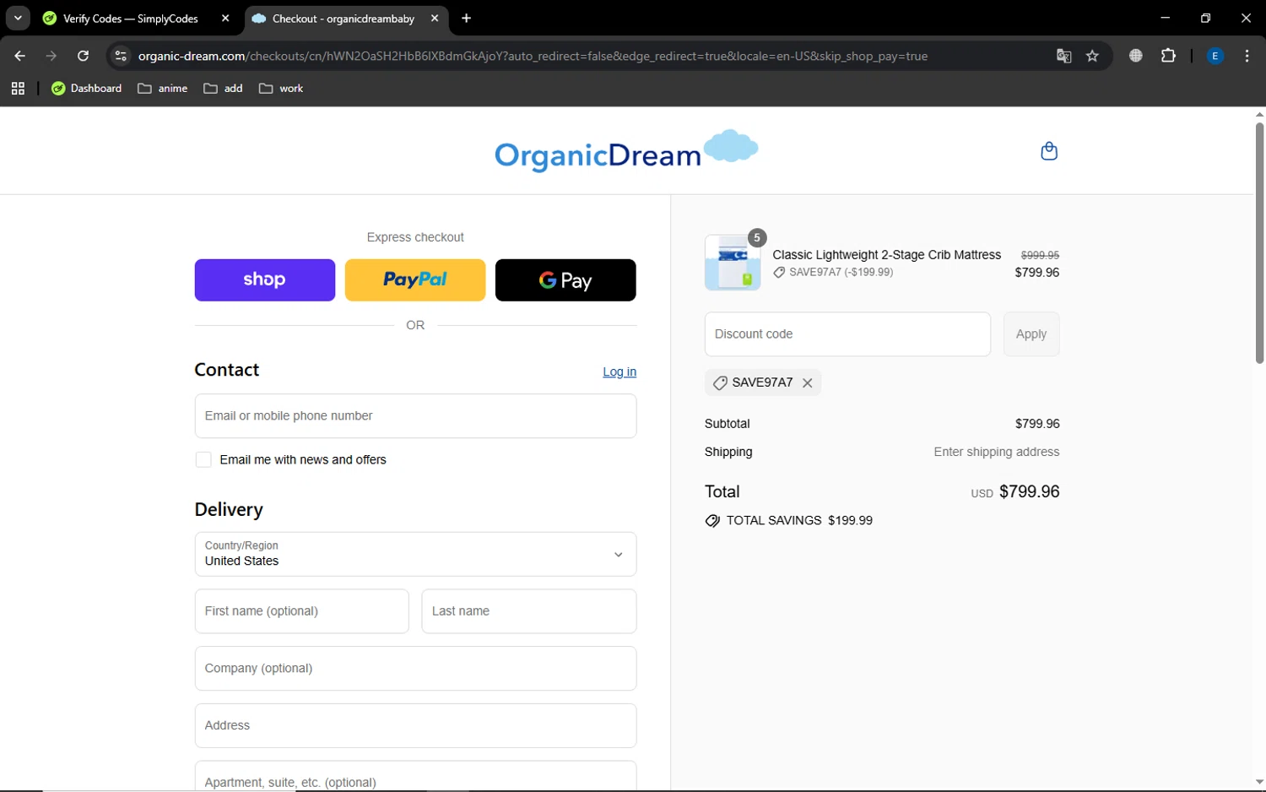1266x792 pixels.
Task: Pay with Shop Pay button
Action: 264,279
